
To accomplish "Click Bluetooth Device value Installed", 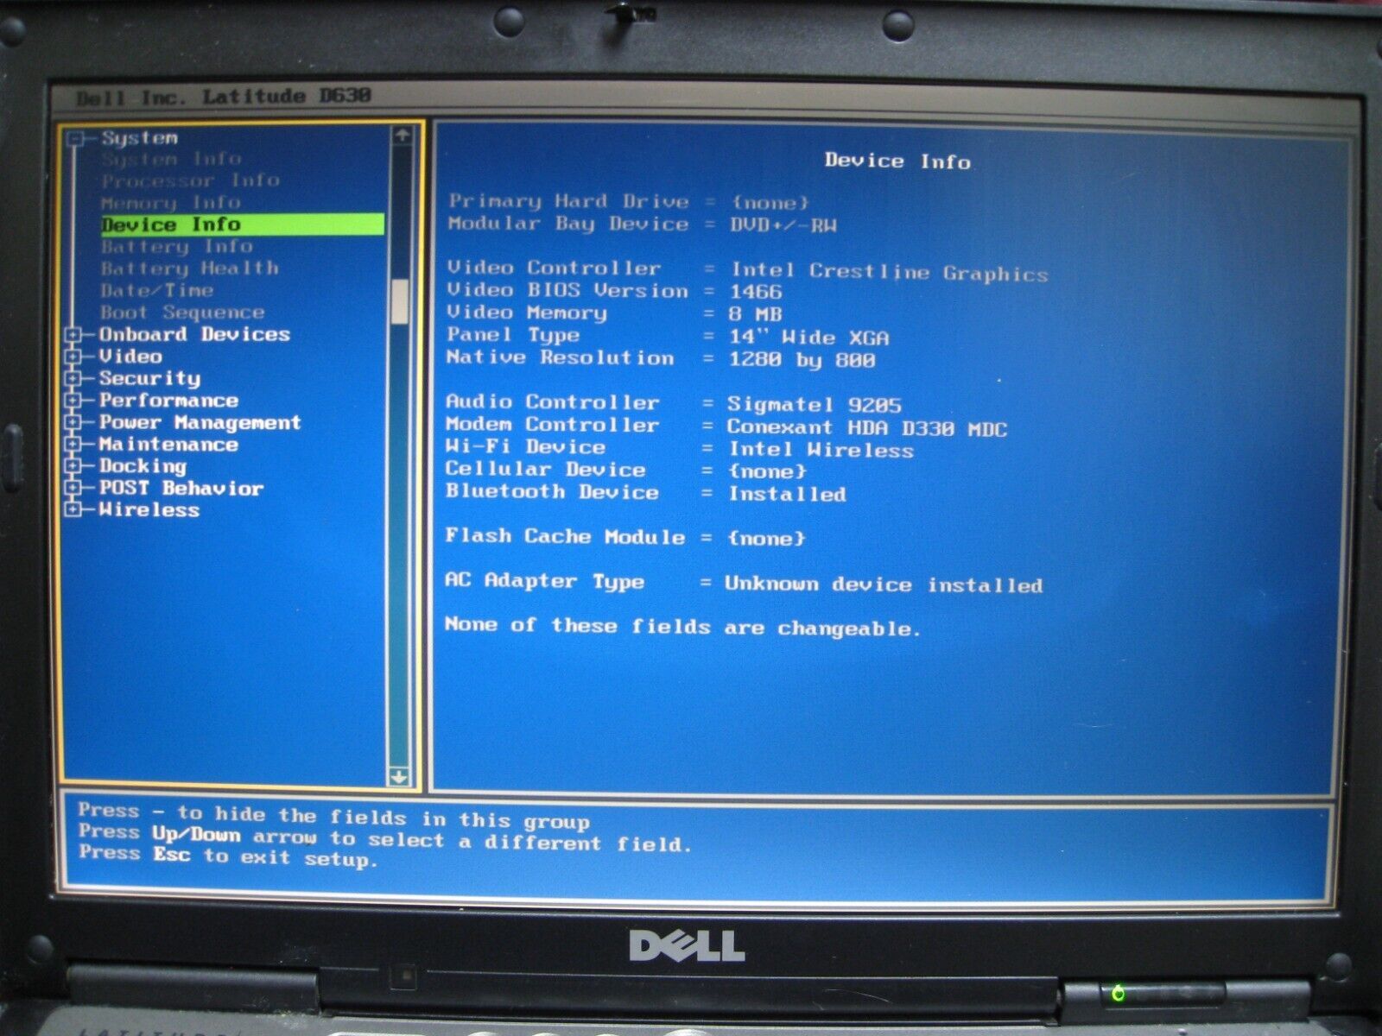I will tap(787, 495).
